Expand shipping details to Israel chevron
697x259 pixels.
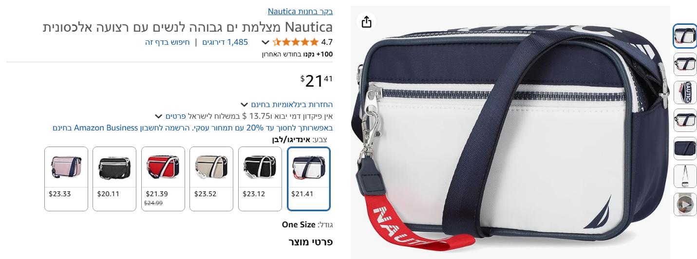(158, 116)
